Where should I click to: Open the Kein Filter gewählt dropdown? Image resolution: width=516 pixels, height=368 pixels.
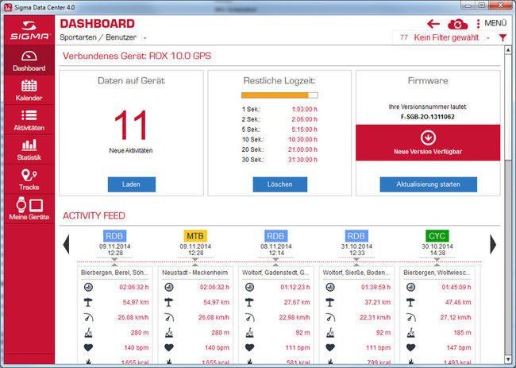(488, 38)
